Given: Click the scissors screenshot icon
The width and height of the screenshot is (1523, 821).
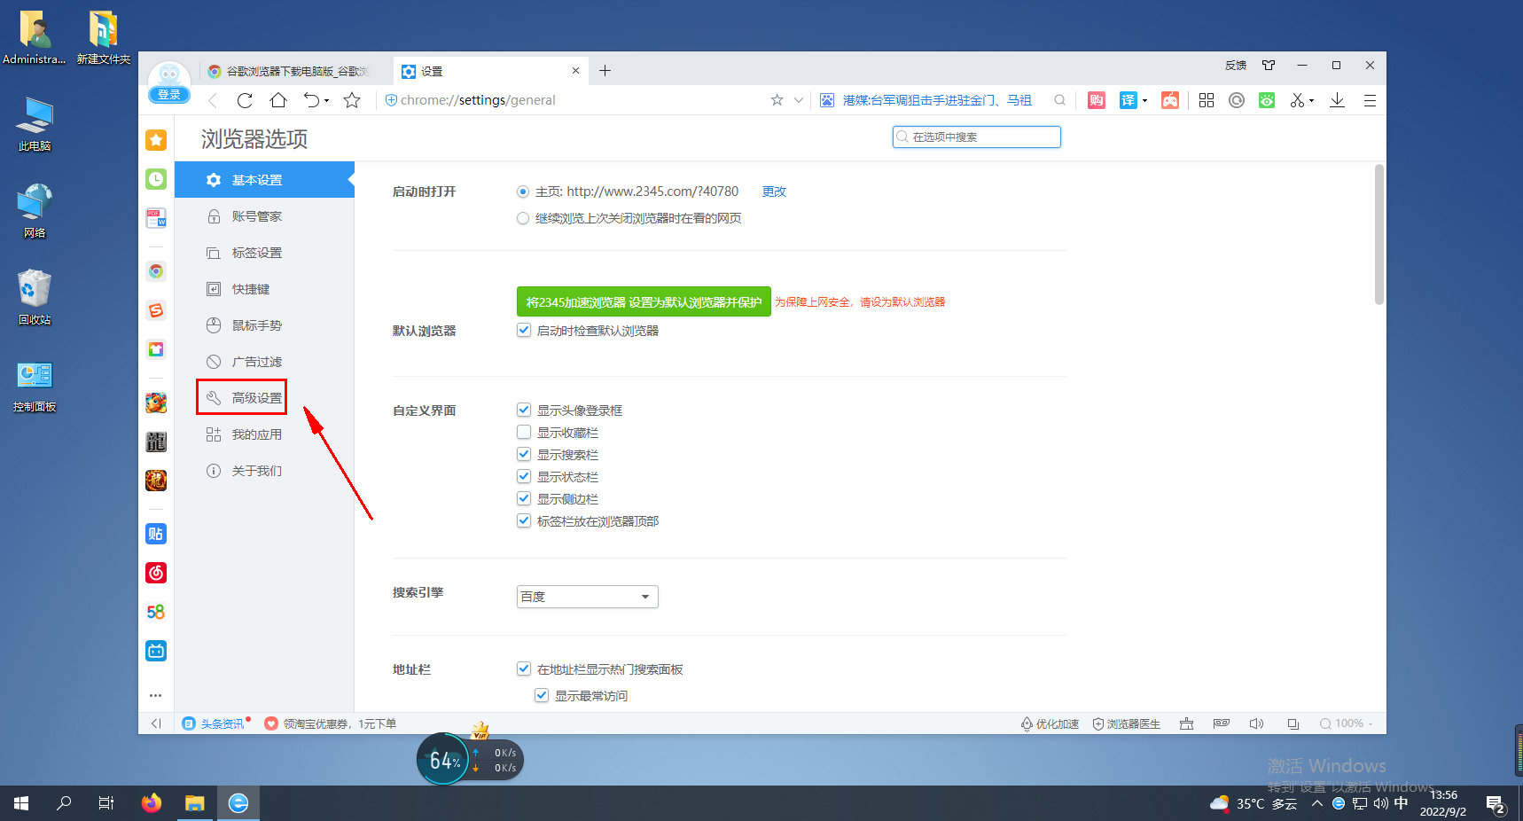Looking at the screenshot, I should click(x=1297, y=100).
